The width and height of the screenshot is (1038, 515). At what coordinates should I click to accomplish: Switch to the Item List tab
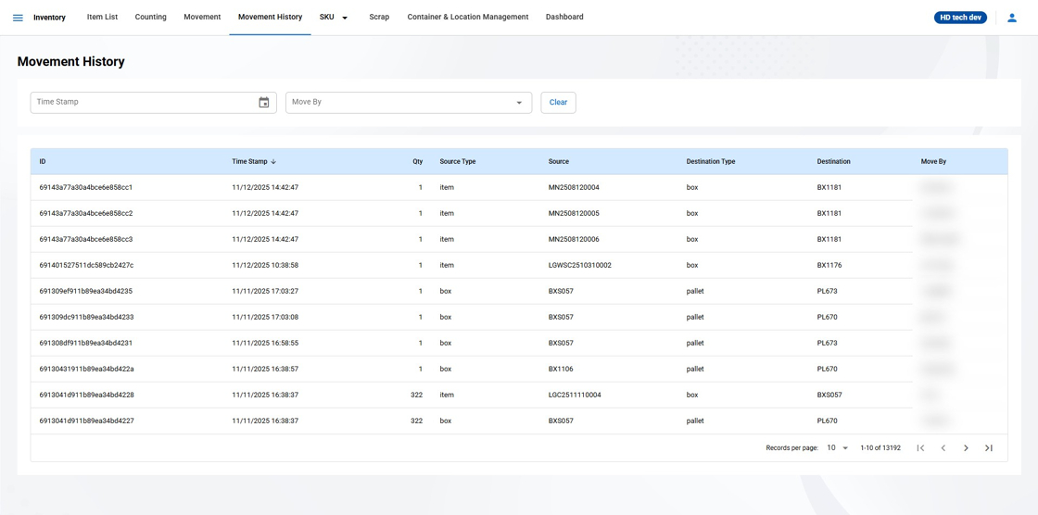pyautogui.click(x=102, y=18)
